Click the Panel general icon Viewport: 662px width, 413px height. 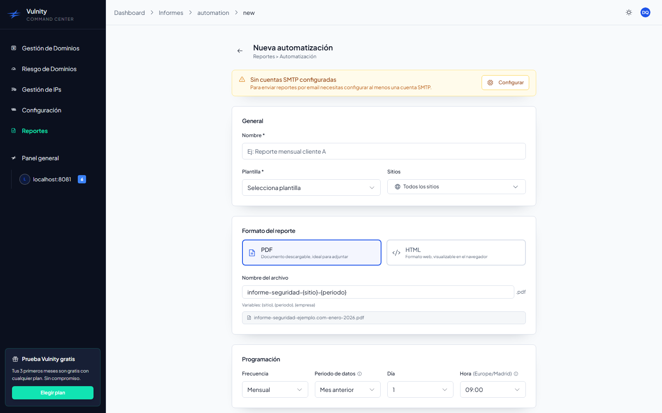point(14,158)
